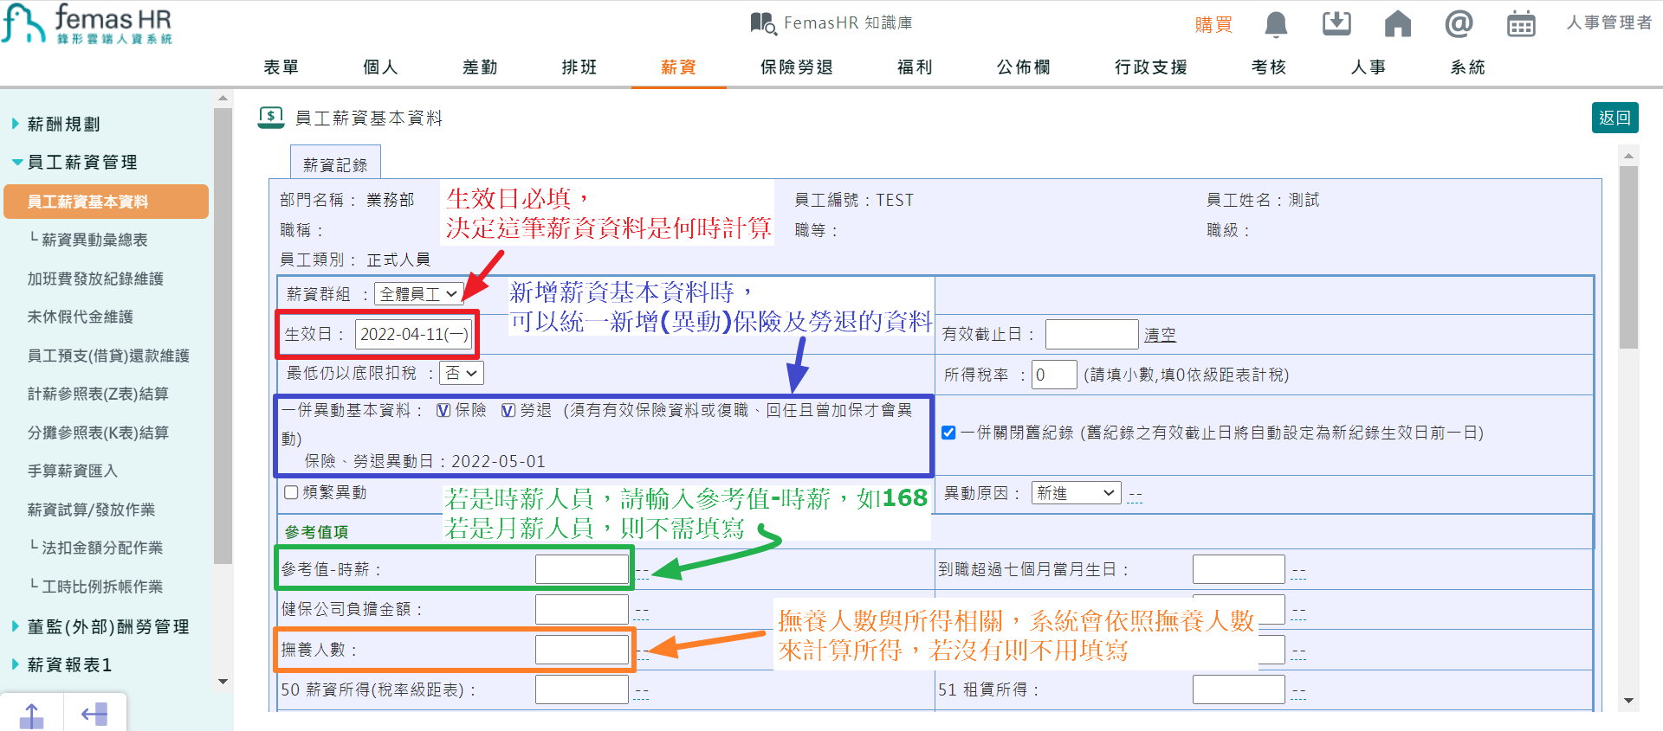Open the 系統 menu
Image resolution: width=1663 pixels, height=731 pixels.
tap(1468, 67)
